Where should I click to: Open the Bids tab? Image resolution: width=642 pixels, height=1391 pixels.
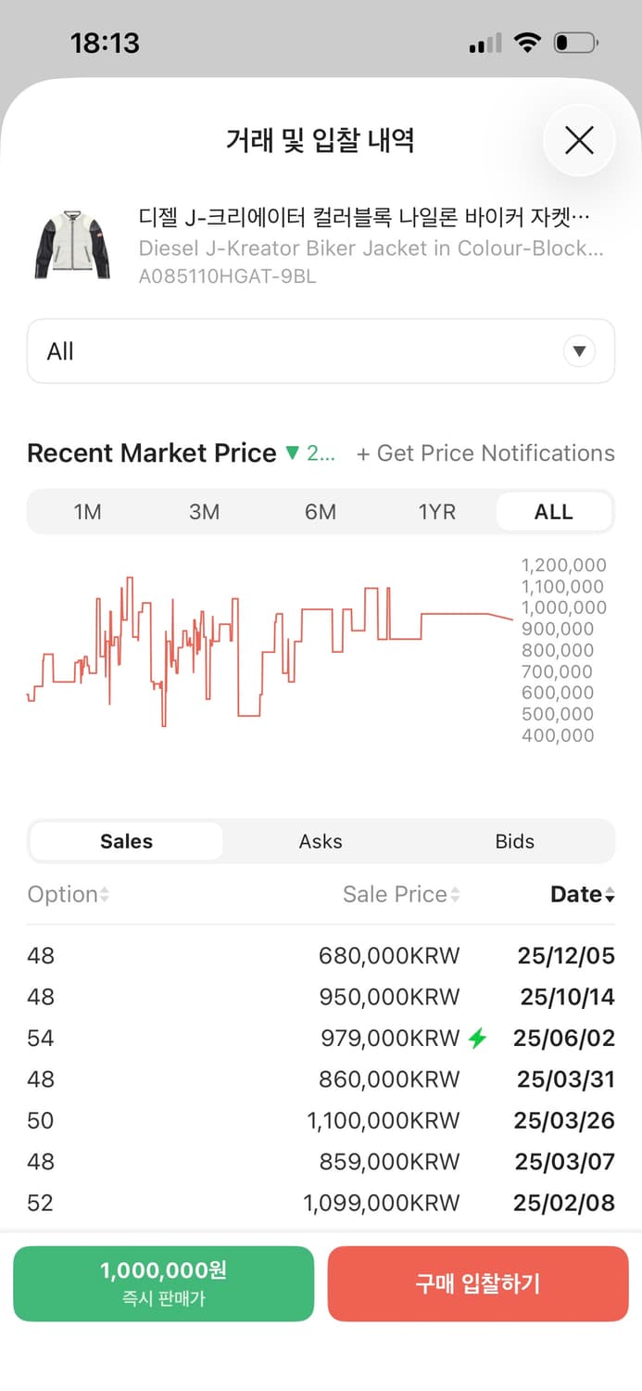coord(514,841)
